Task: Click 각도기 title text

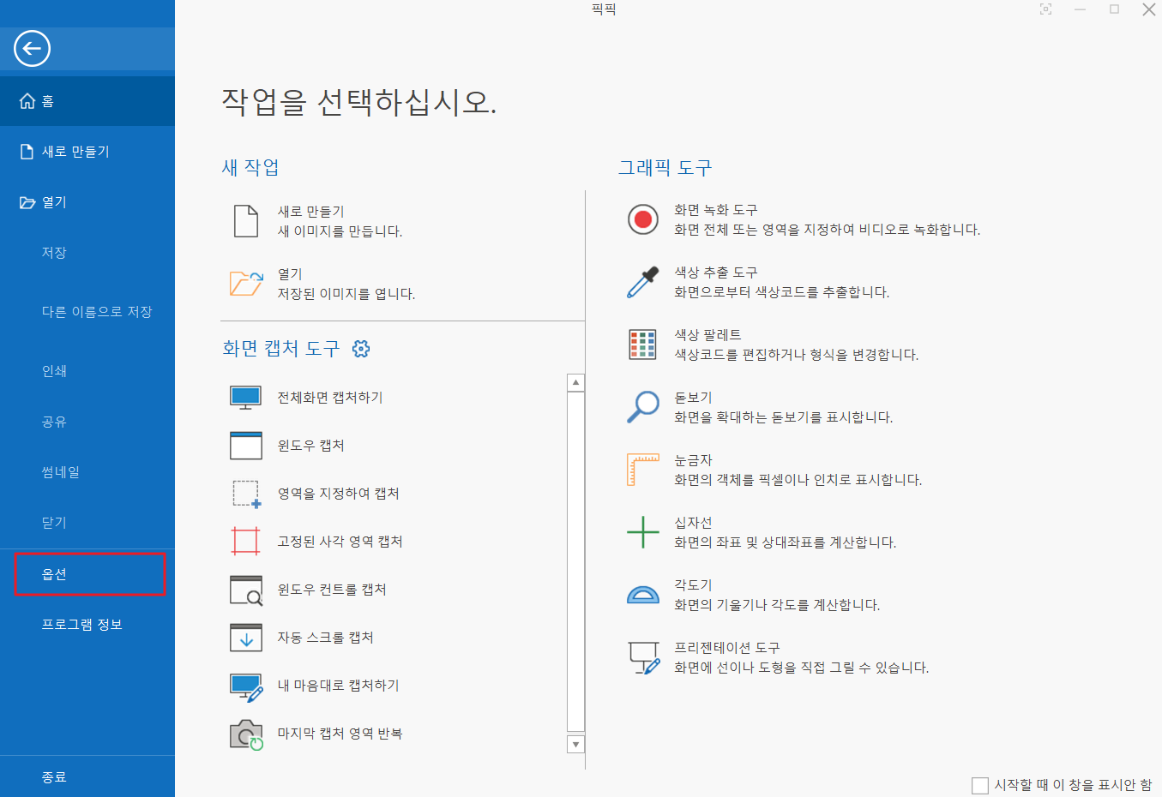Action: pos(693,585)
